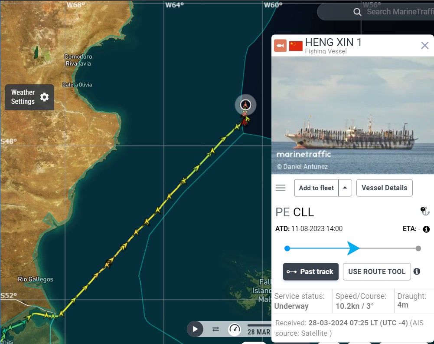The width and height of the screenshot is (434, 344).
Task: Click the voyage progress arrow slider
Action: tap(353, 248)
